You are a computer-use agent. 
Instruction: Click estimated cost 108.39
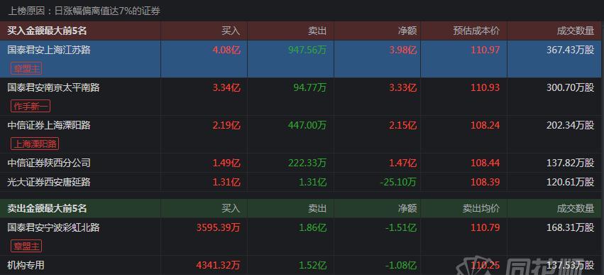tap(485, 182)
